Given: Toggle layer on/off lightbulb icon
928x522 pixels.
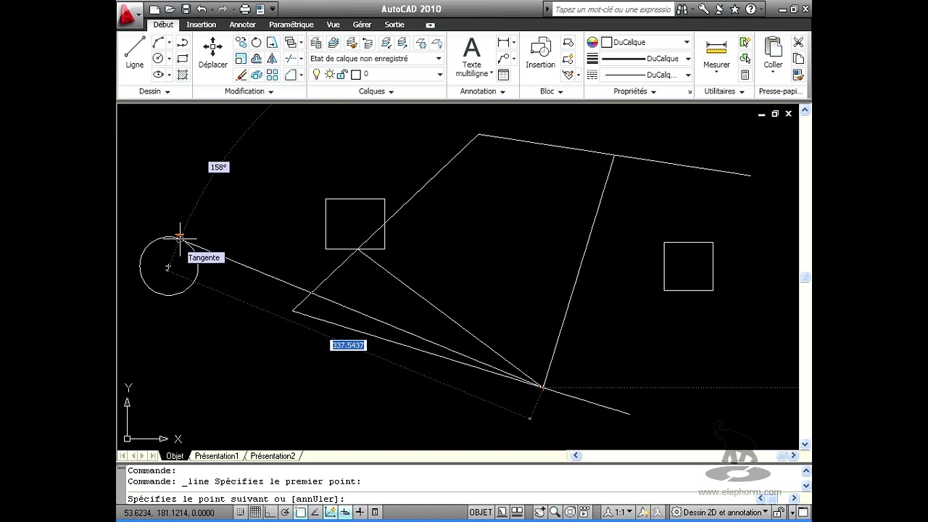Looking at the screenshot, I should point(317,75).
